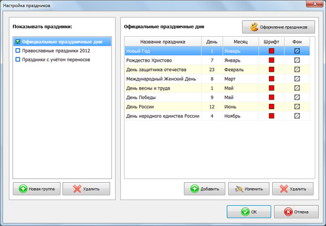Select День весны и труда name
326x226 pixels.
point(148,88)
